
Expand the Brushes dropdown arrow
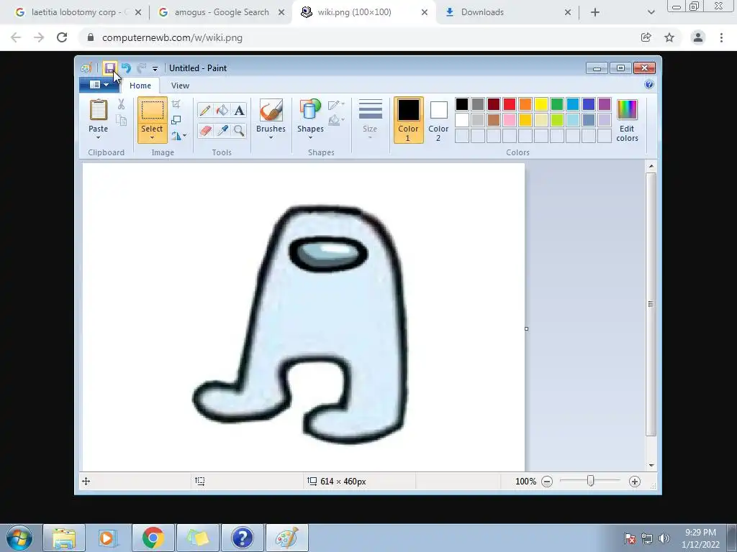271,137
